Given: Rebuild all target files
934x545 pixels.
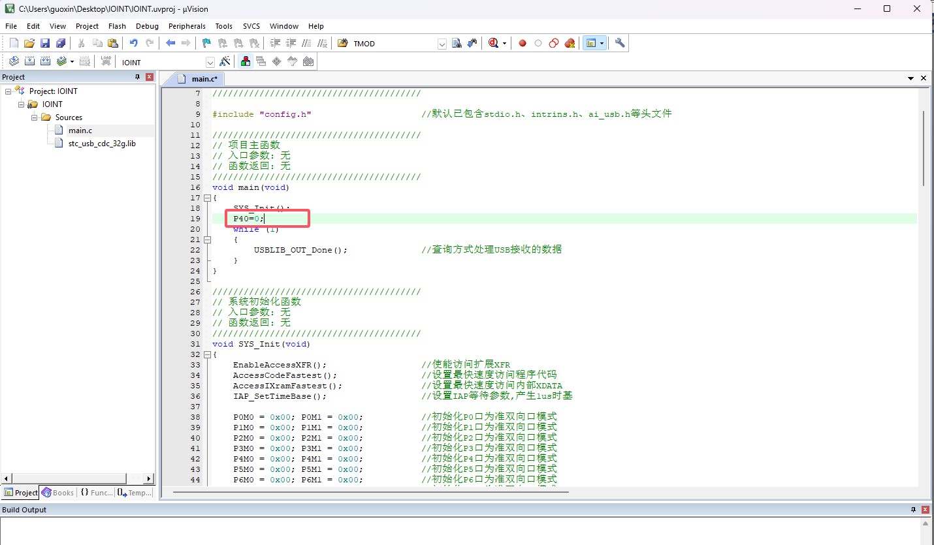Looking at the screenshot, I should (45, 61).
